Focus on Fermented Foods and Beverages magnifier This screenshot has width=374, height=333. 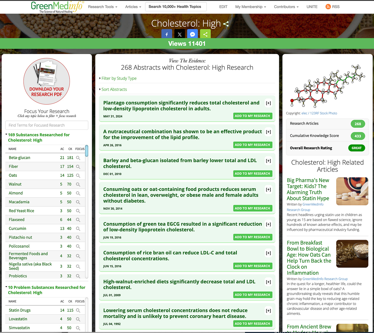(78, 256)
